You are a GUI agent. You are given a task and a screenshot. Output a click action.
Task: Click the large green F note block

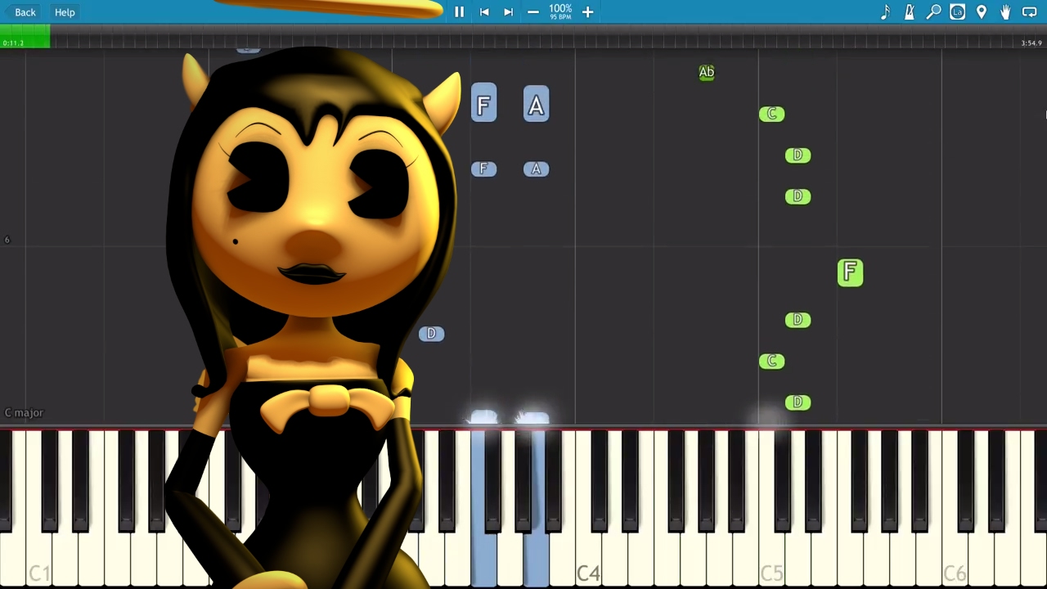point(850,272)
